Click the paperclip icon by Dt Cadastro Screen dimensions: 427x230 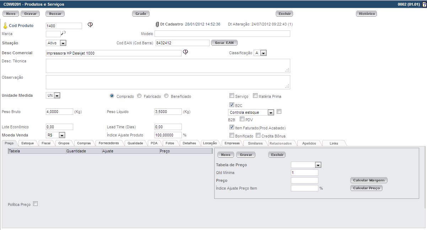[x=157, y=24]
